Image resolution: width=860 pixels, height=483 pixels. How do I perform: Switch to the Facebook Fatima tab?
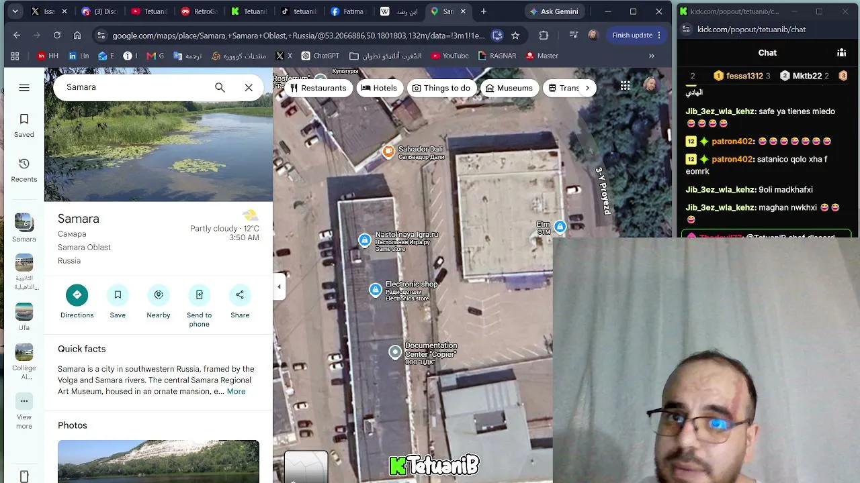(x=350, y=11)
